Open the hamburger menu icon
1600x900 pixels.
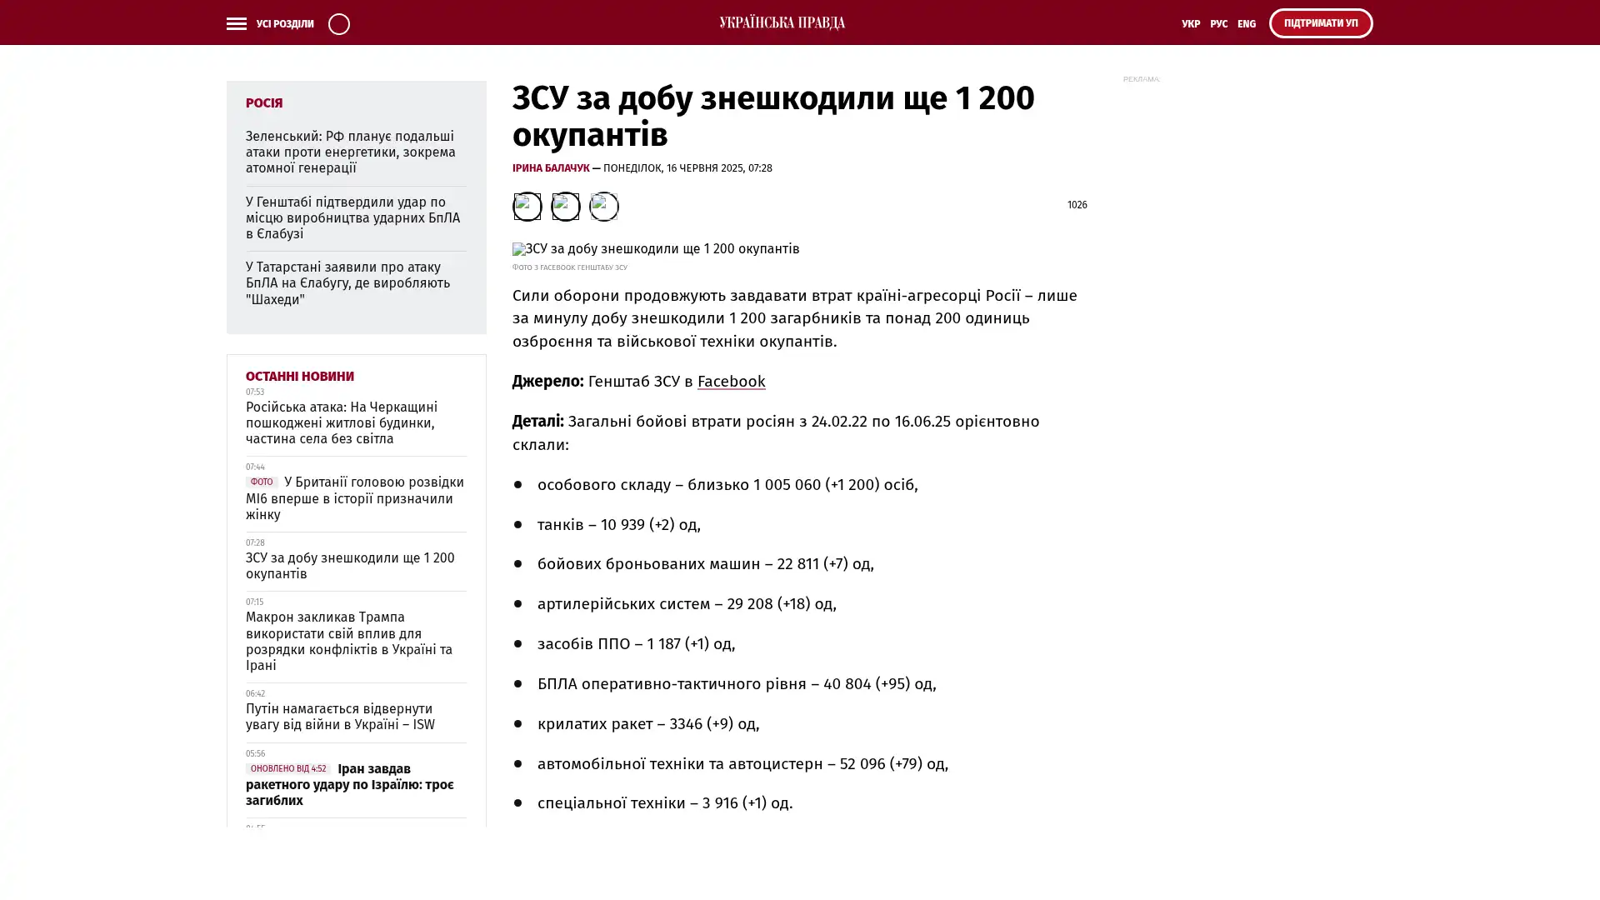236,23
